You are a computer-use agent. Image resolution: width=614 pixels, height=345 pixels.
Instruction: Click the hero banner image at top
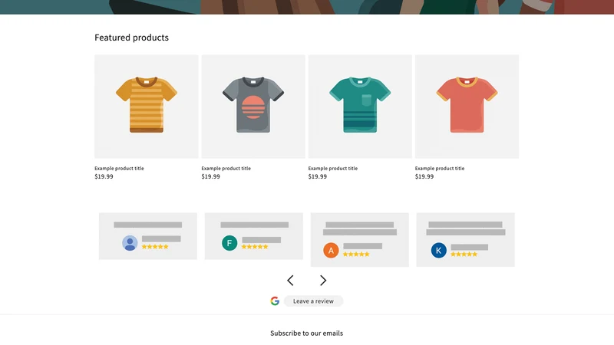coord(307,7)
